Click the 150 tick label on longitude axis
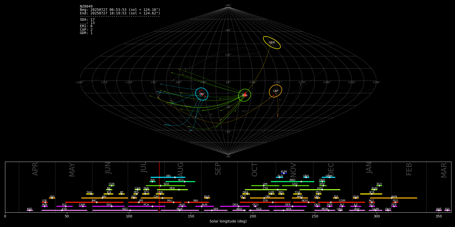Image resolution: width=455 pixels, height=227 pixels. (191, 216)
